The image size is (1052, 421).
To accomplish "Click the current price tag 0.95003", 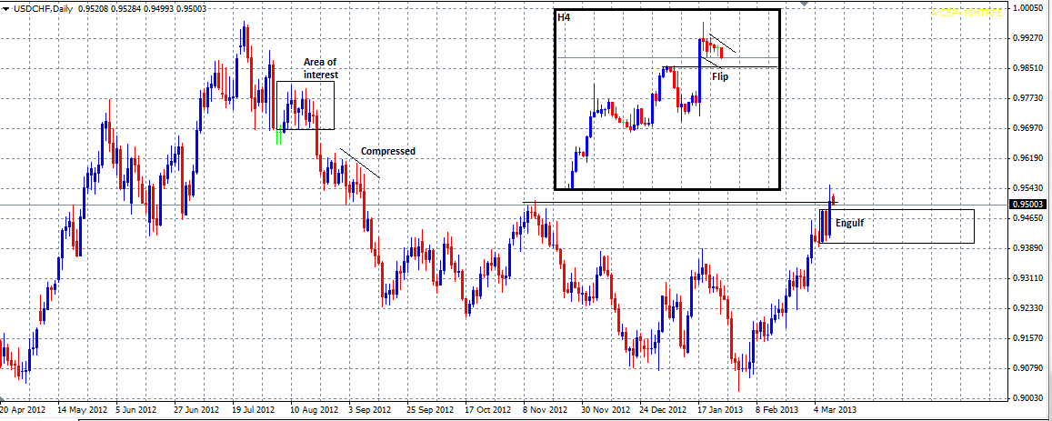I will coord(1031,205).
